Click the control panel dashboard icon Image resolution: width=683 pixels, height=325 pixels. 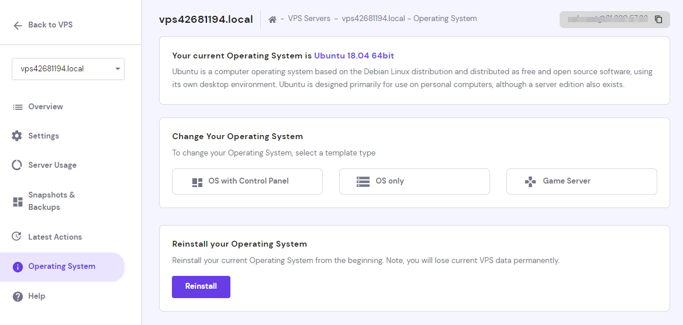pos(197,182)
